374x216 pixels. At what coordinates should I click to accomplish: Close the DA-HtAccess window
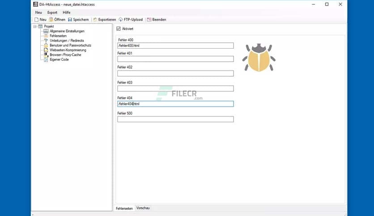pyautogui.click(x=340, y=4)
